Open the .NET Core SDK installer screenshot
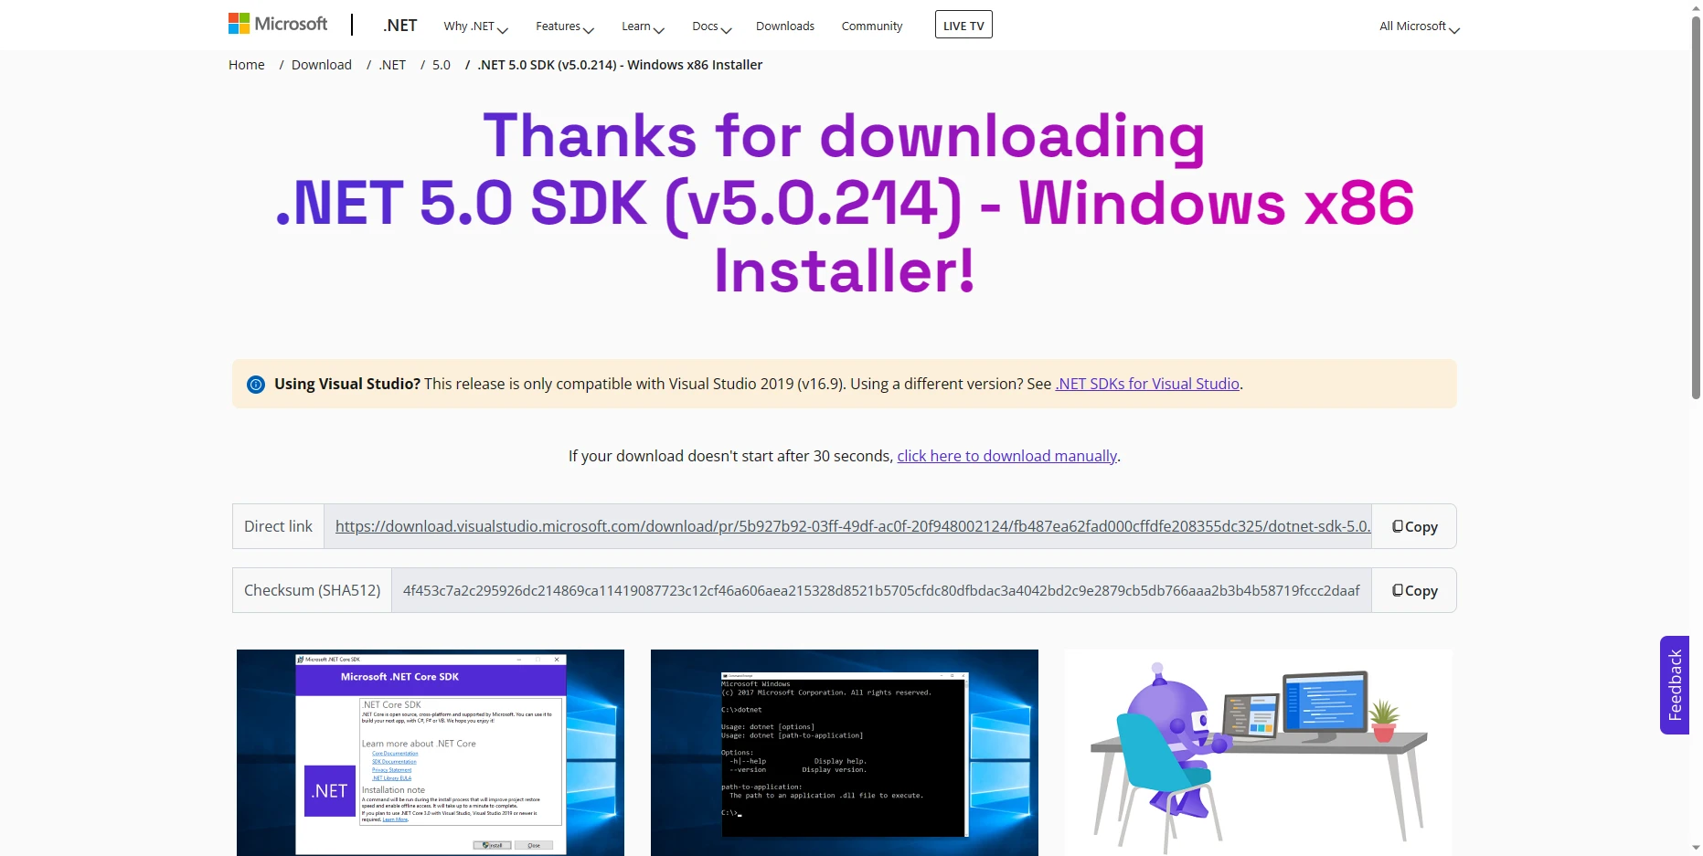 click(x=431, y=753)
